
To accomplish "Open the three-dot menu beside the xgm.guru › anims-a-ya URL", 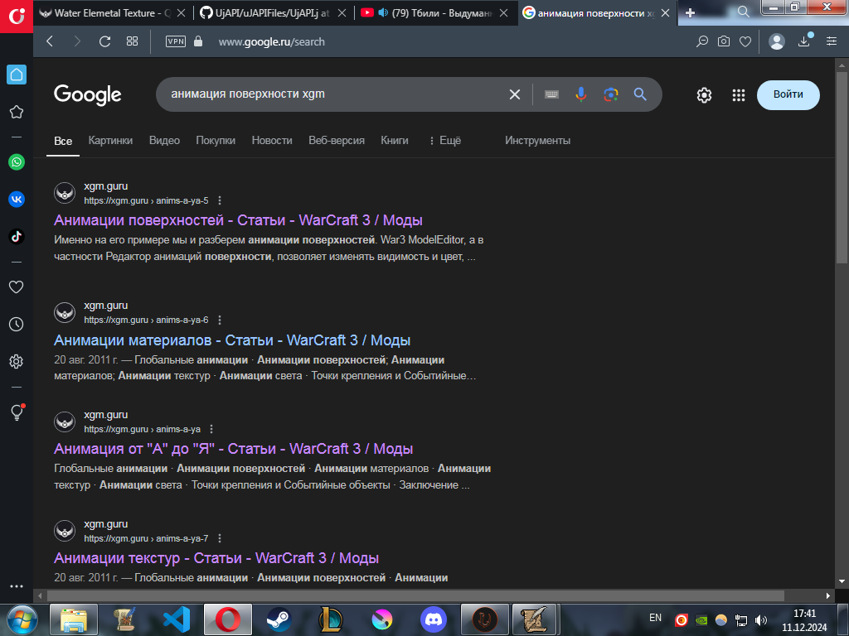I will [211, 430].
